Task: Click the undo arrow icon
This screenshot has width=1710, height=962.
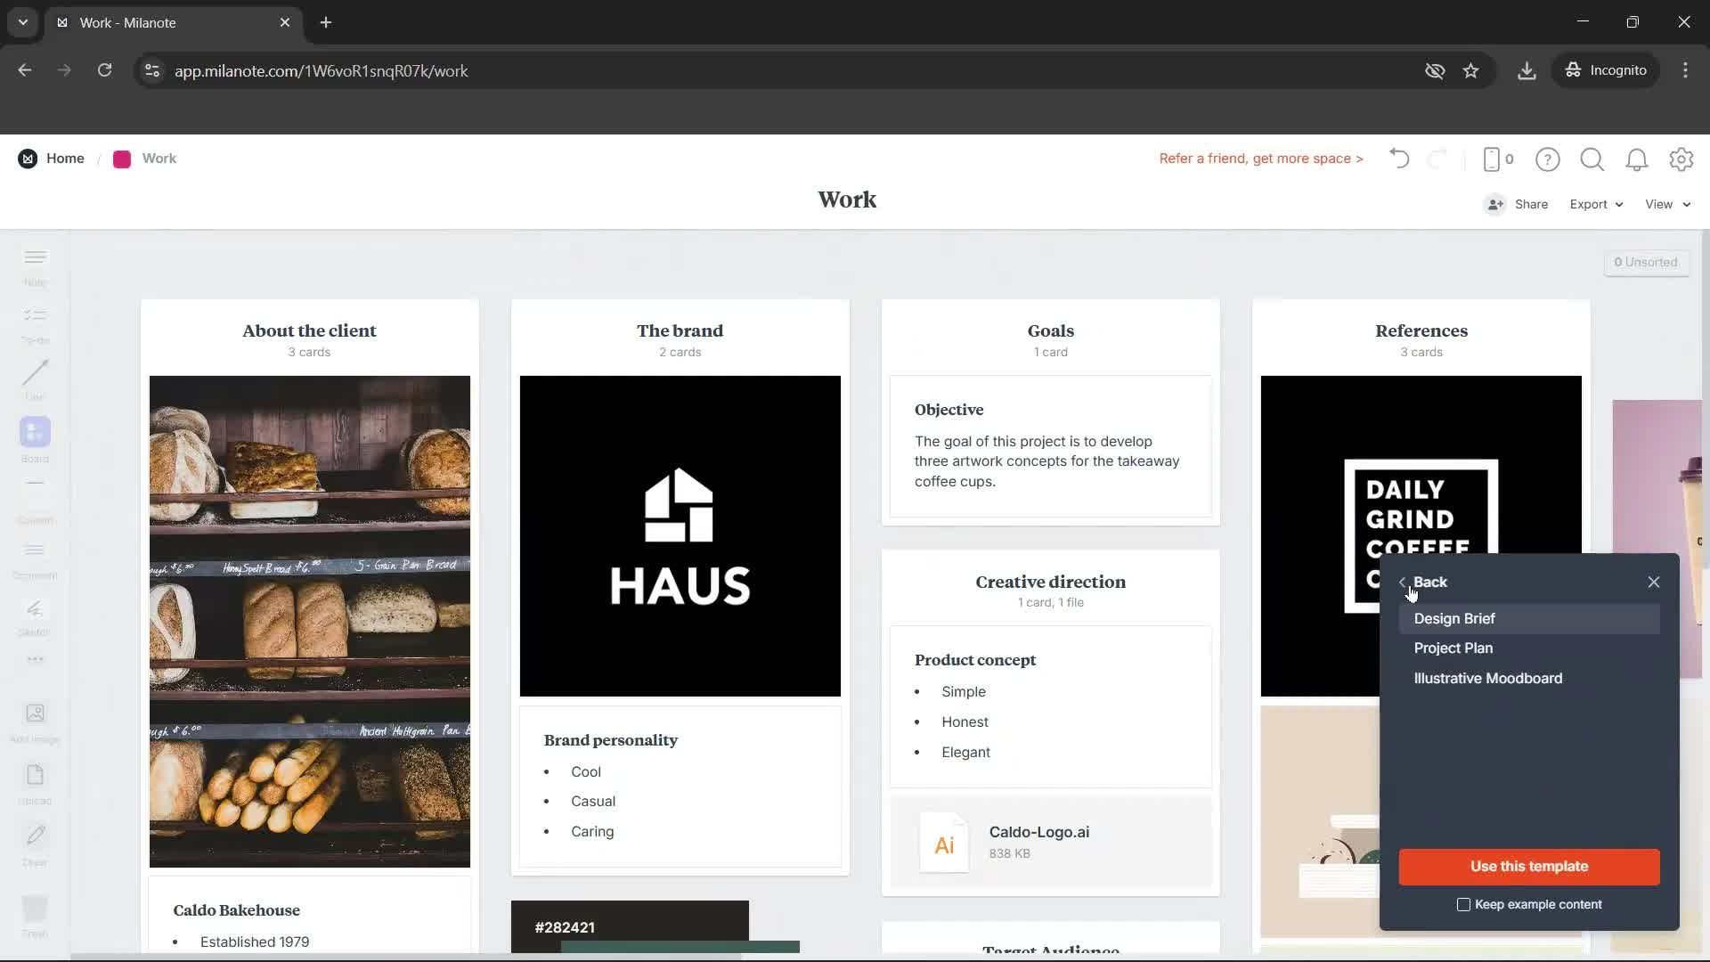Action: [1398, 159]
